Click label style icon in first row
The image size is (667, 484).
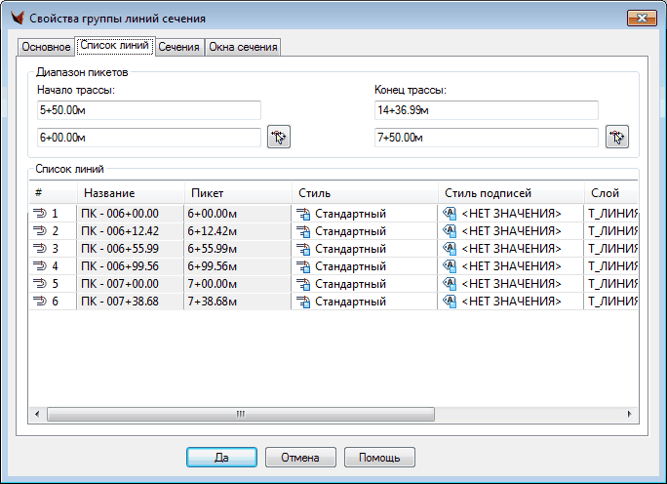click(x=450, y=214)
